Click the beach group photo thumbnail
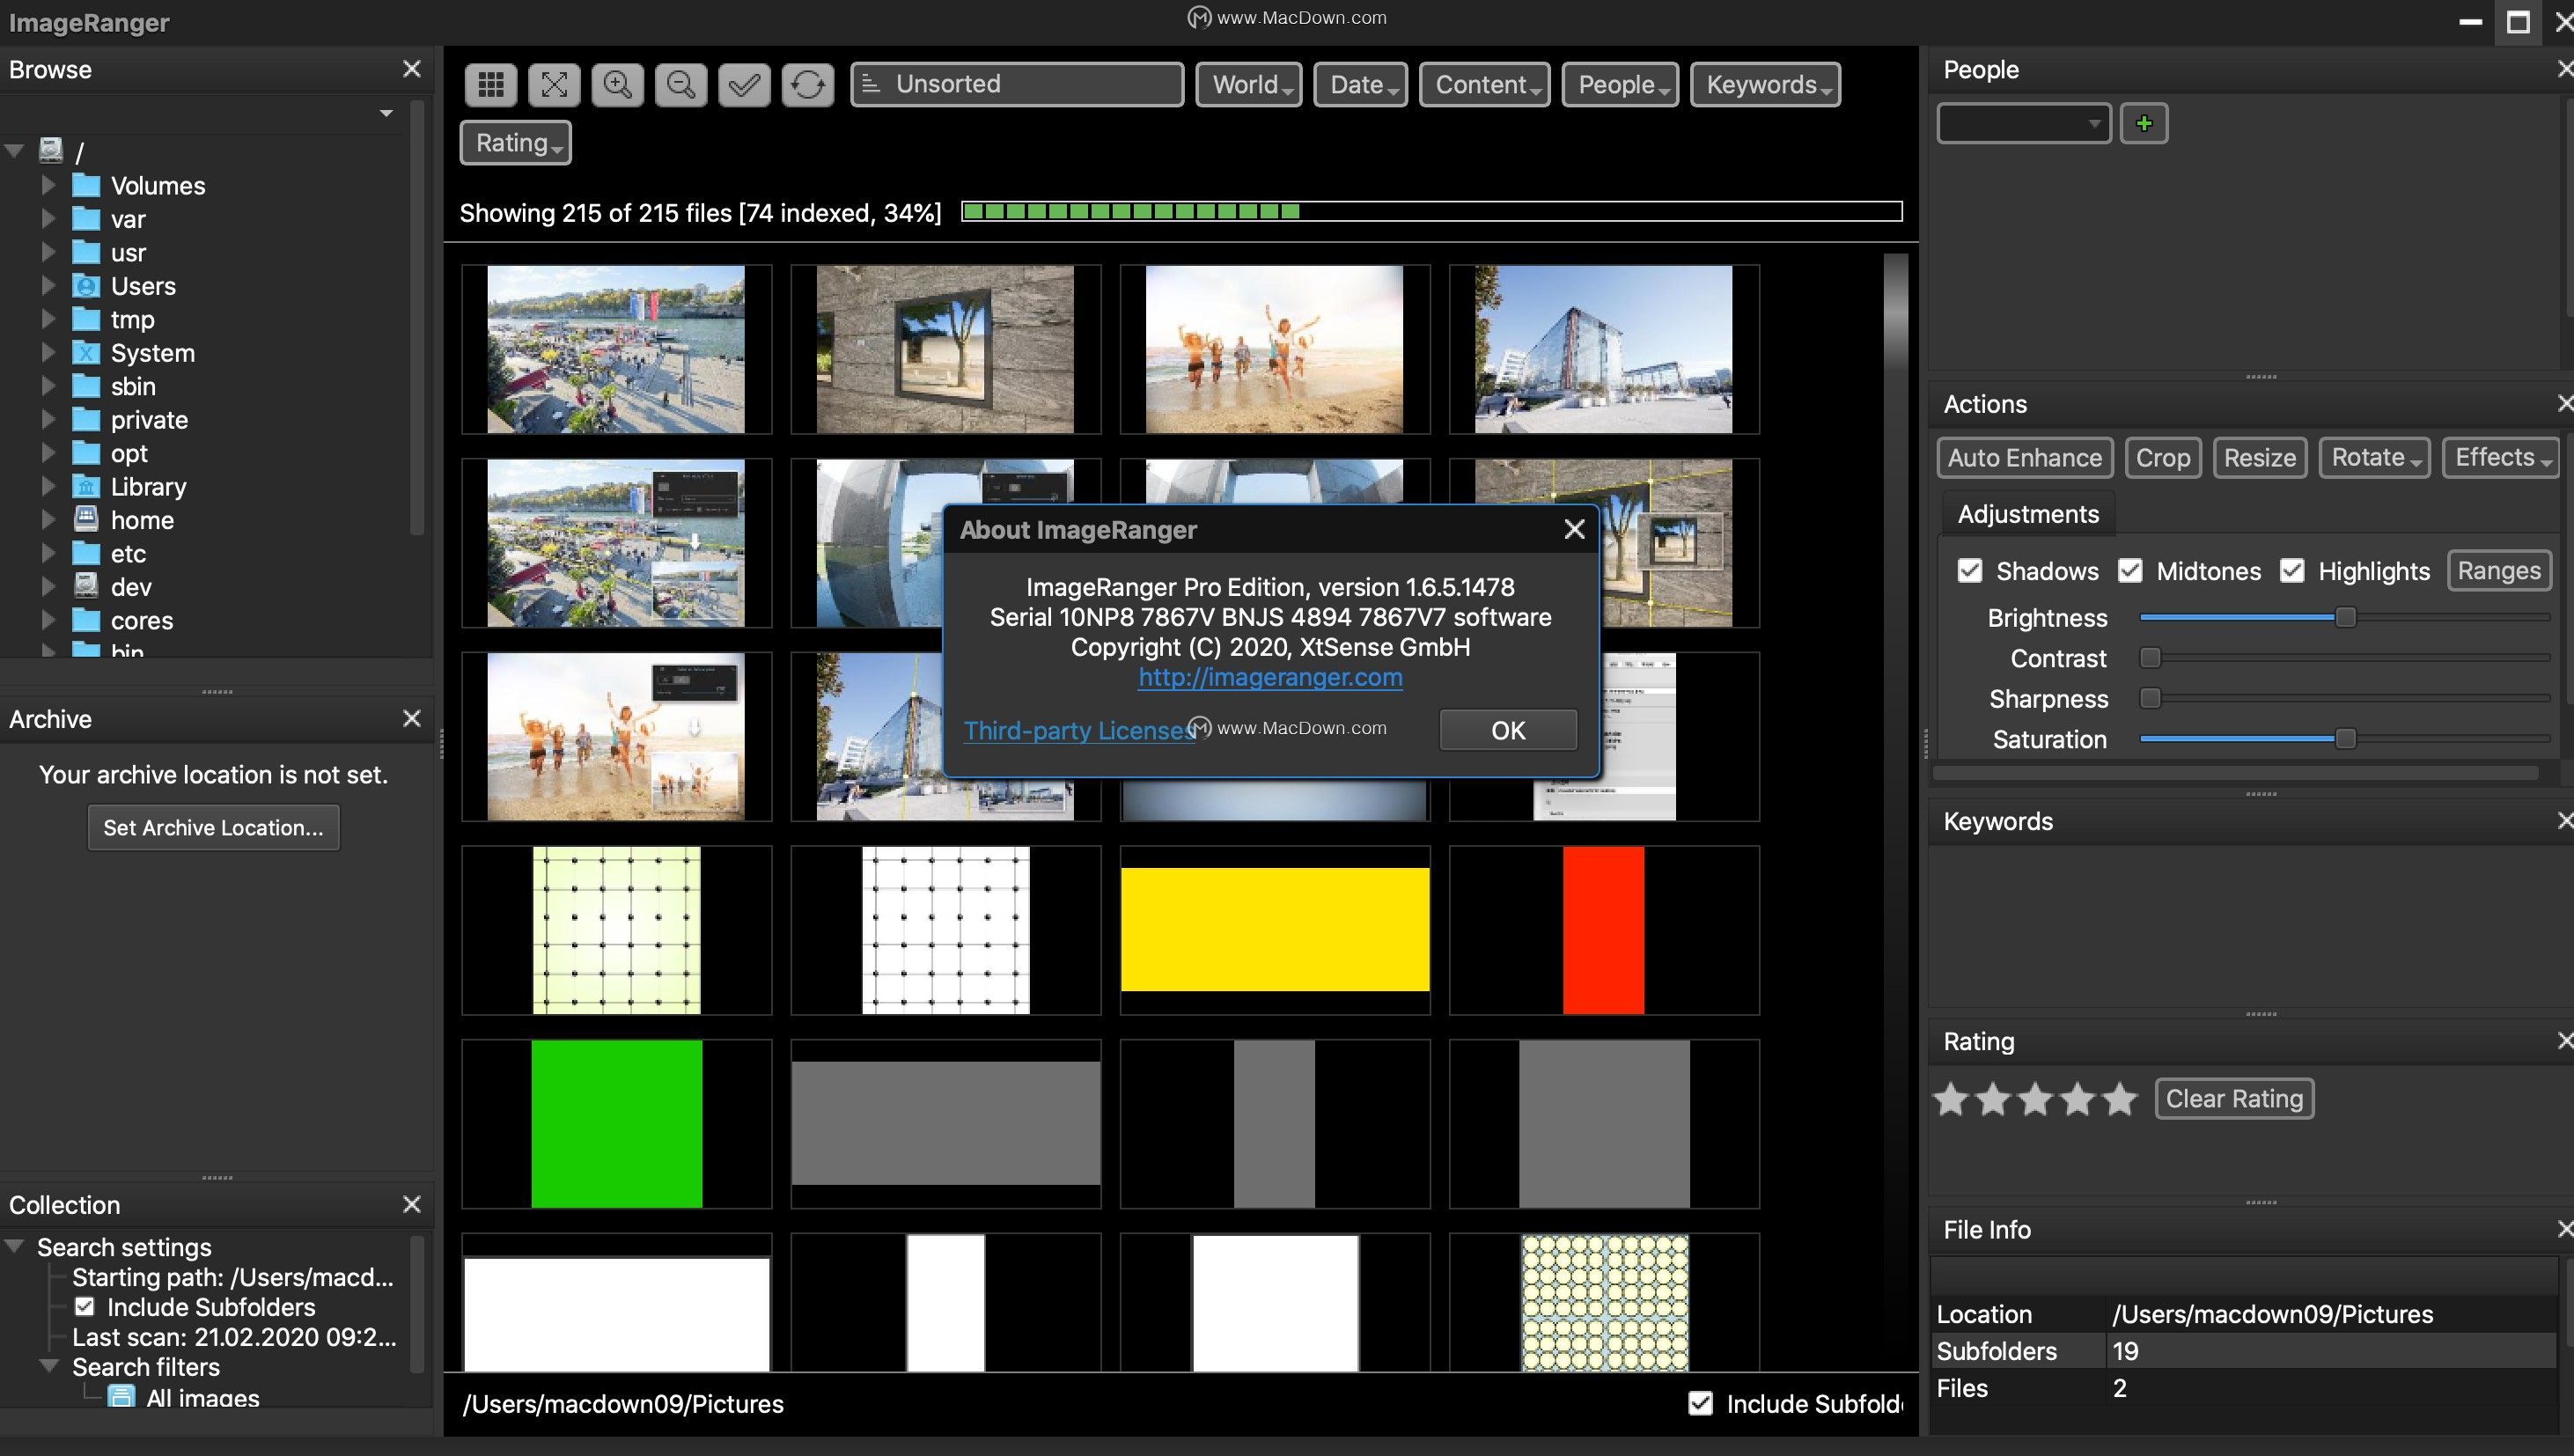The image size is (2574, 1456). 1275,348
